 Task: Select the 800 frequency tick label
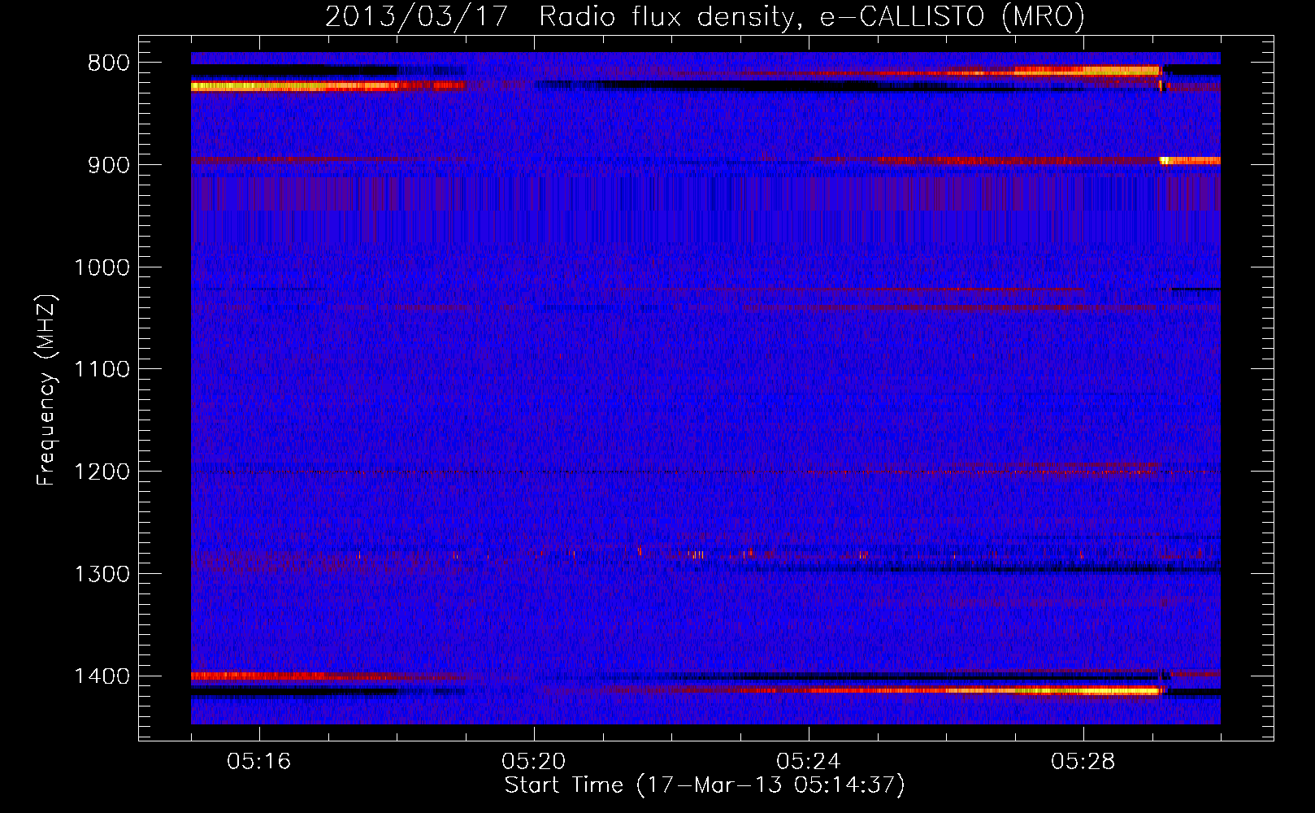[109, 63]
